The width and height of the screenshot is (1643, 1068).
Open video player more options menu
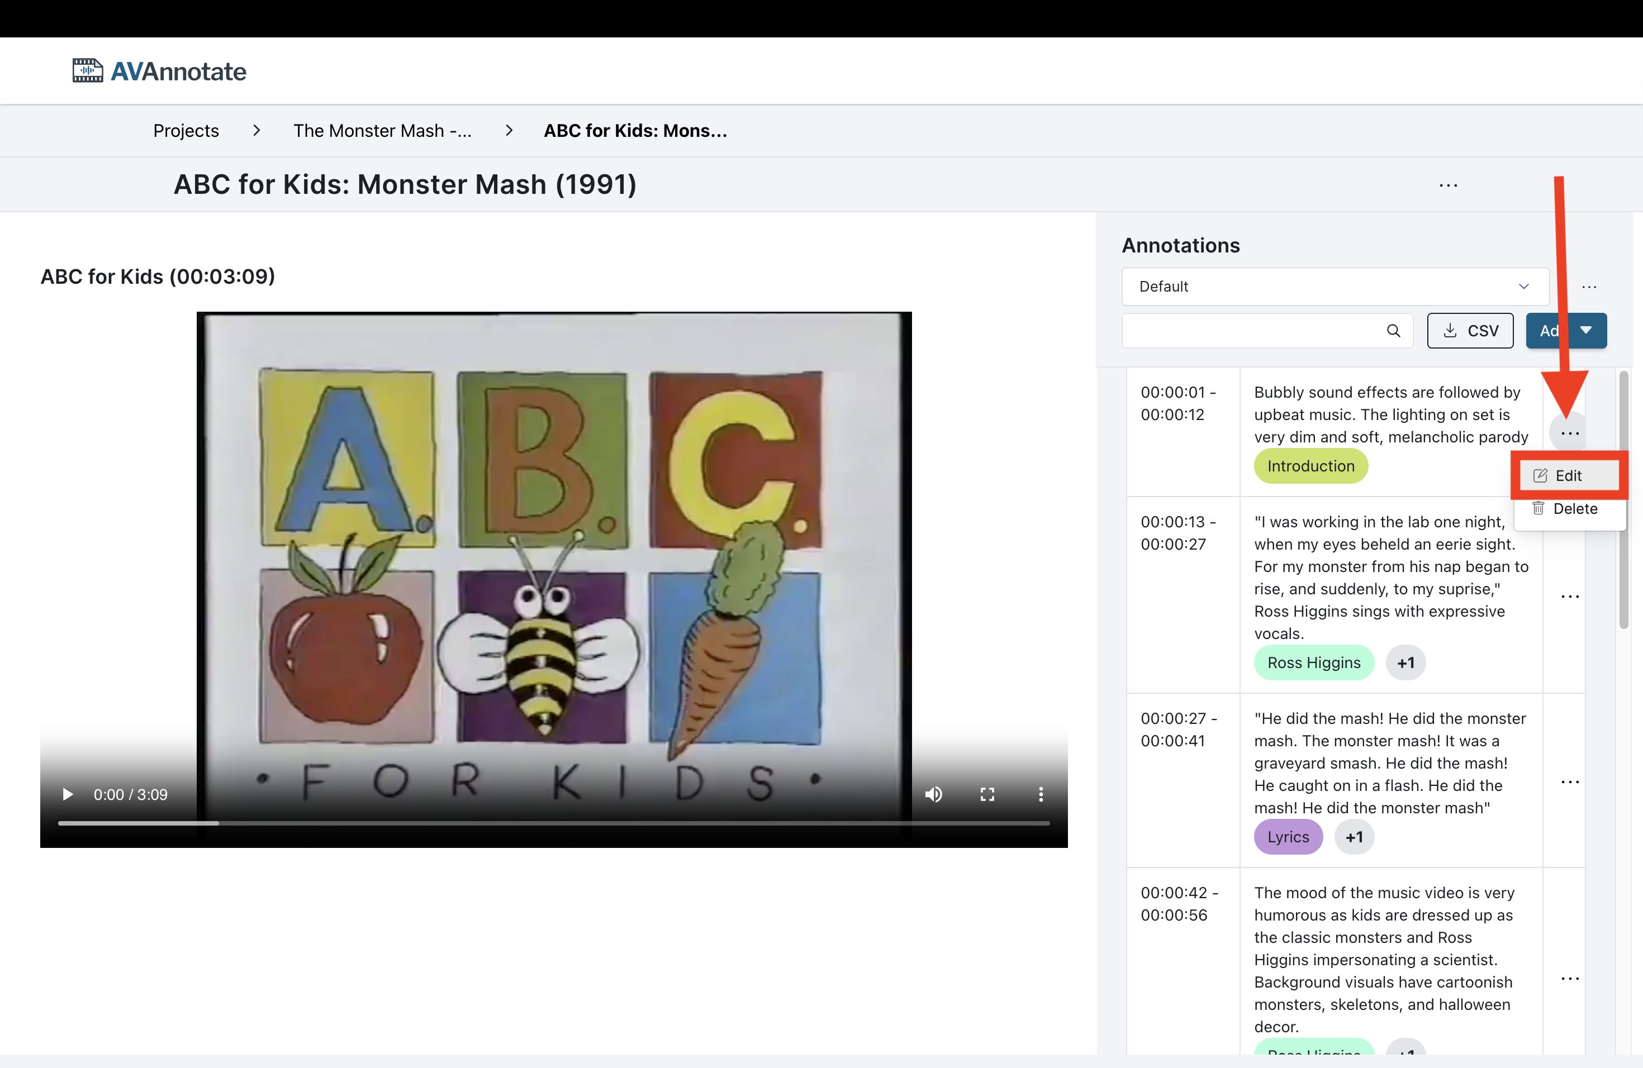(x=1041, y=794)
